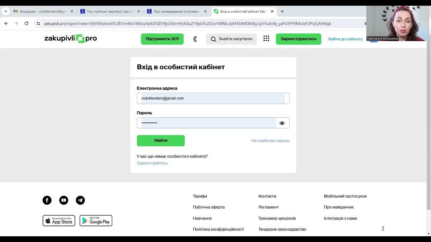Focus the Пароль password field
Screen dimensions: 431x242
[213, 123]
